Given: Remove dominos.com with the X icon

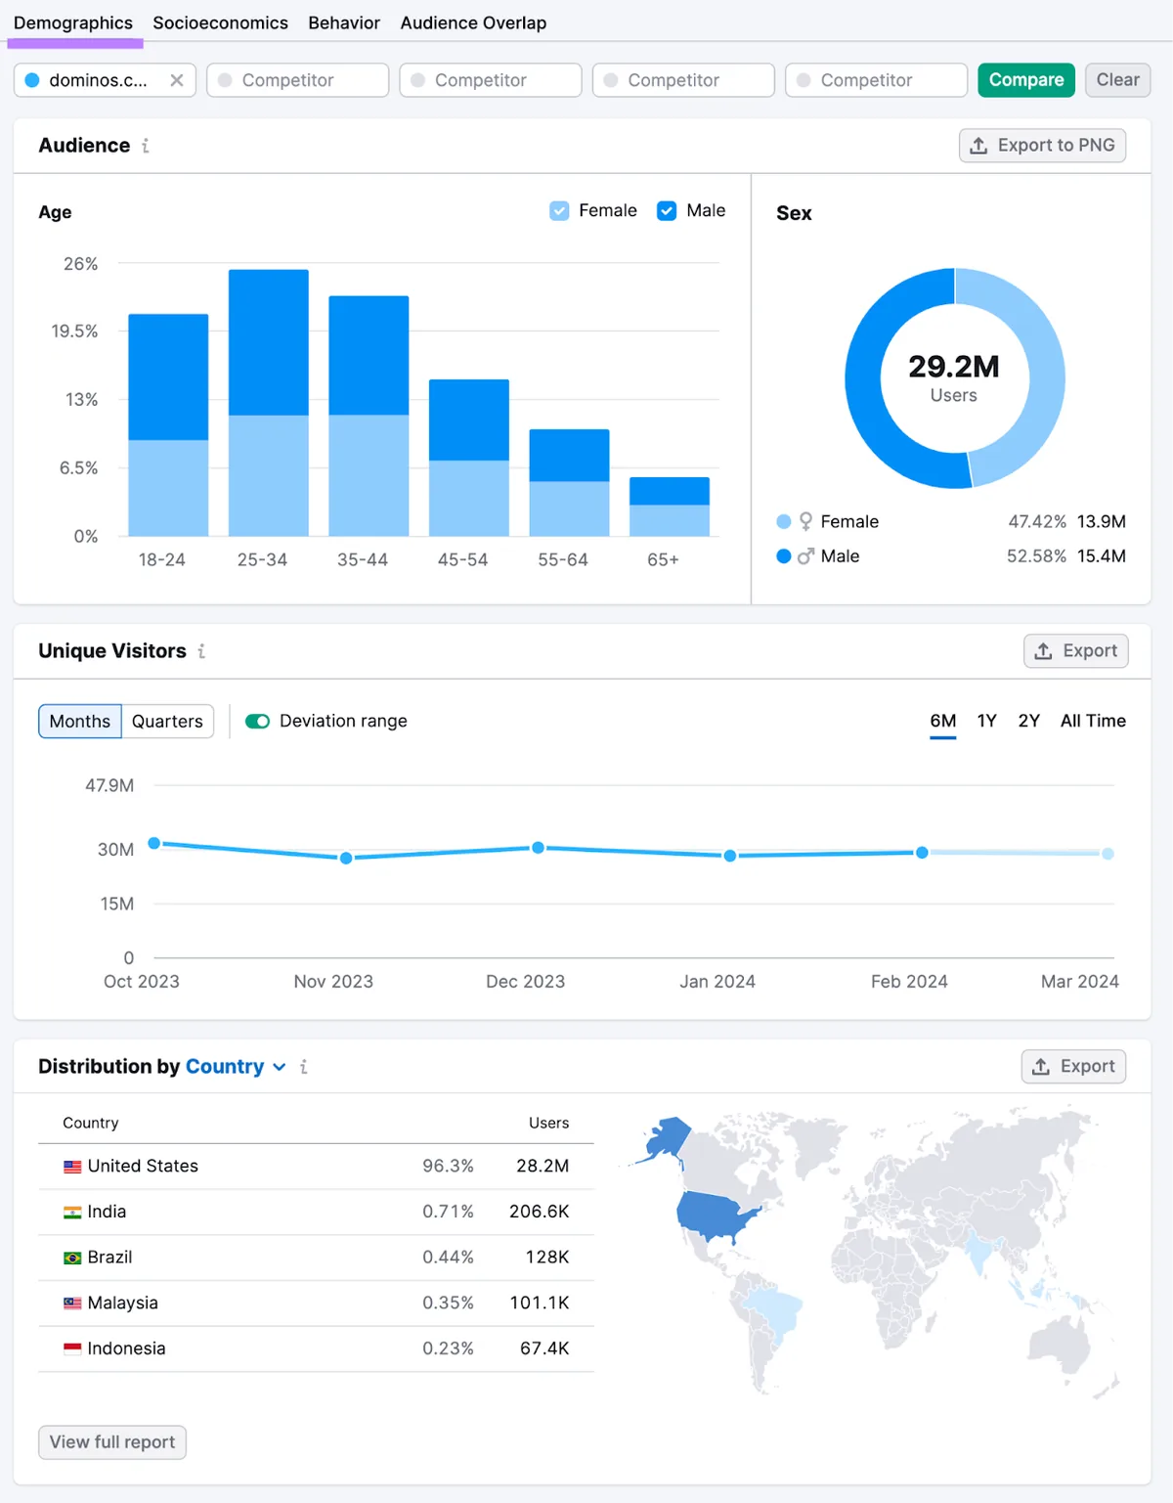Looking at the screenshot, I should tap(177, 80).
